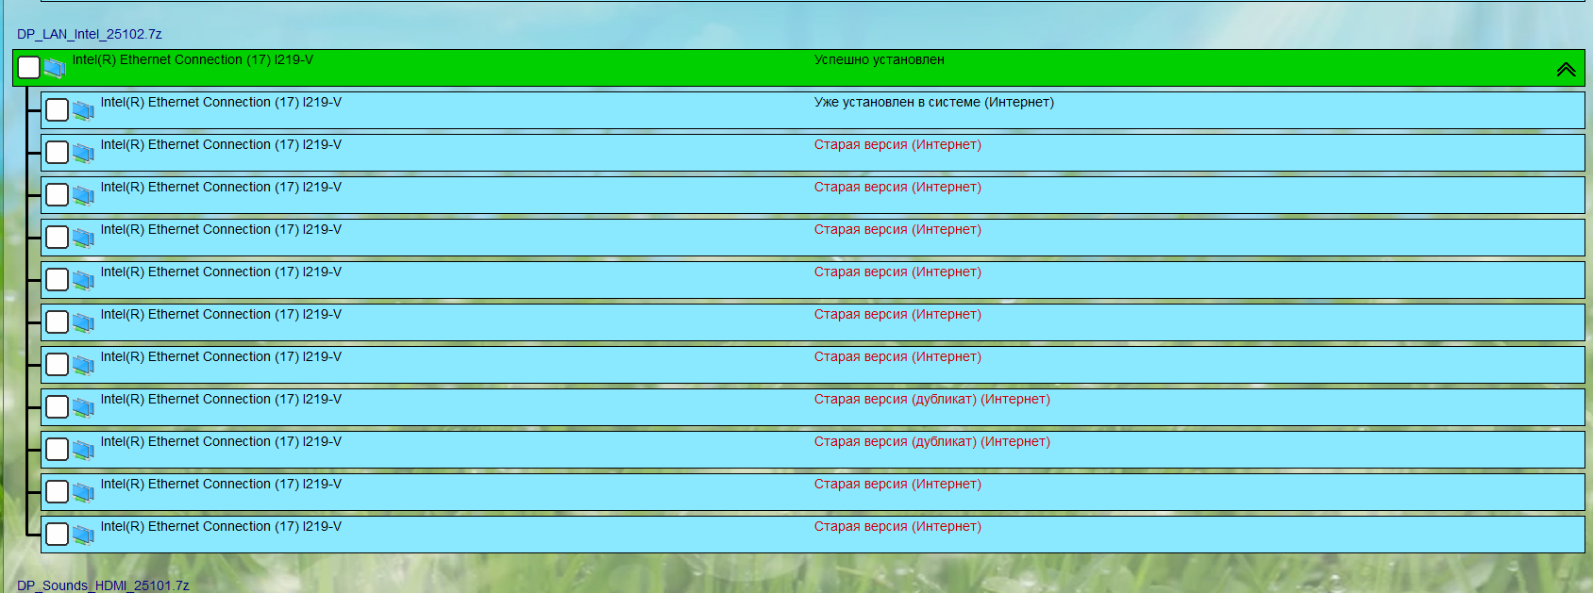The image size is (1593, 593).
Task: Click the 'Уже установлен в системе (Интернет)' status text
Action: (933, 103)
